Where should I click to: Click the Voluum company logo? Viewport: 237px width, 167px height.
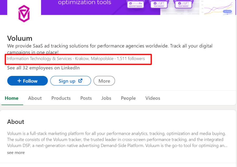tap(24, 14)
